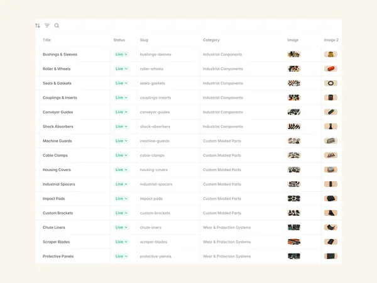Viewport: 377px width, 283px height.
Task: Open Live status dropdown for Cable Clamps
Action: (121, 155)
